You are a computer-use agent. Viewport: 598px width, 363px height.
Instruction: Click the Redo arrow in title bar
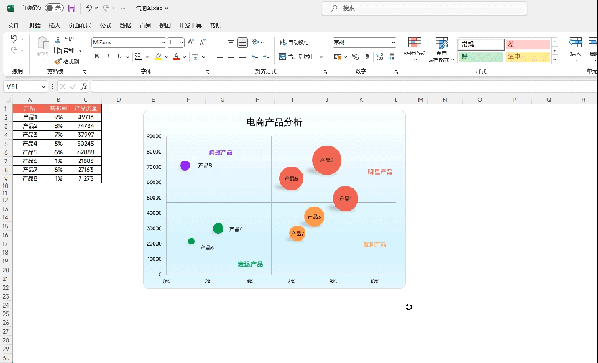(x=106, y=8)
